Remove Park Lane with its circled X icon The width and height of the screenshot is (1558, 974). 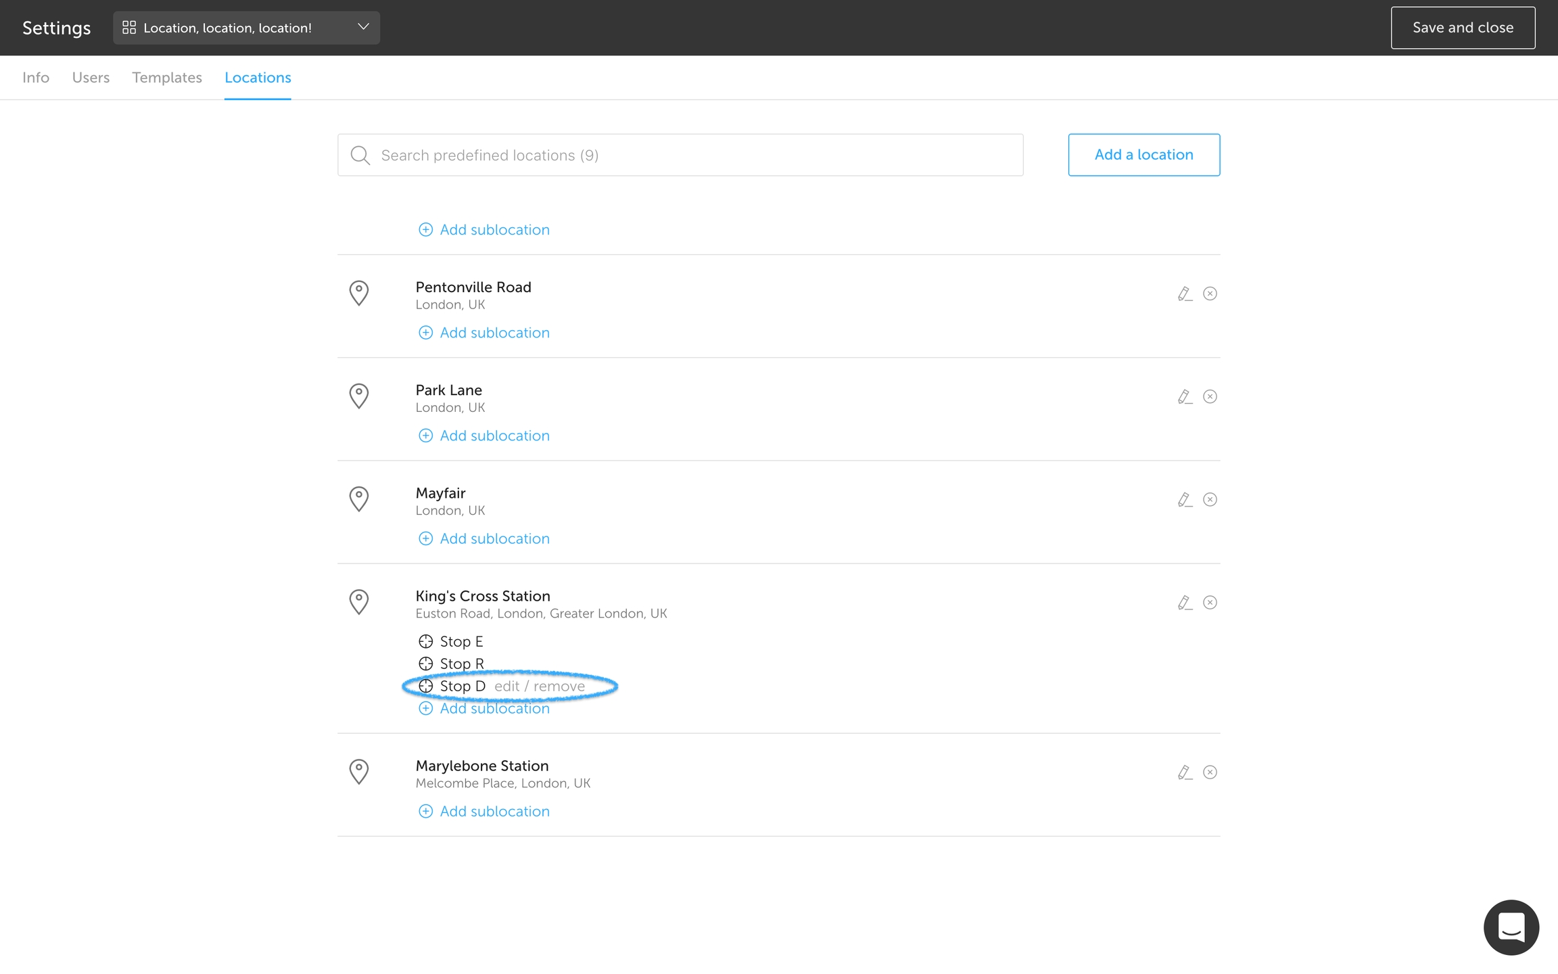click(x=1210, y=396)
